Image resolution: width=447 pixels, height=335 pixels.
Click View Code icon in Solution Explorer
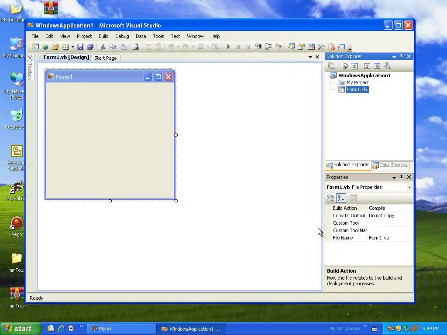pyautogui.click(x=367, y=66)
